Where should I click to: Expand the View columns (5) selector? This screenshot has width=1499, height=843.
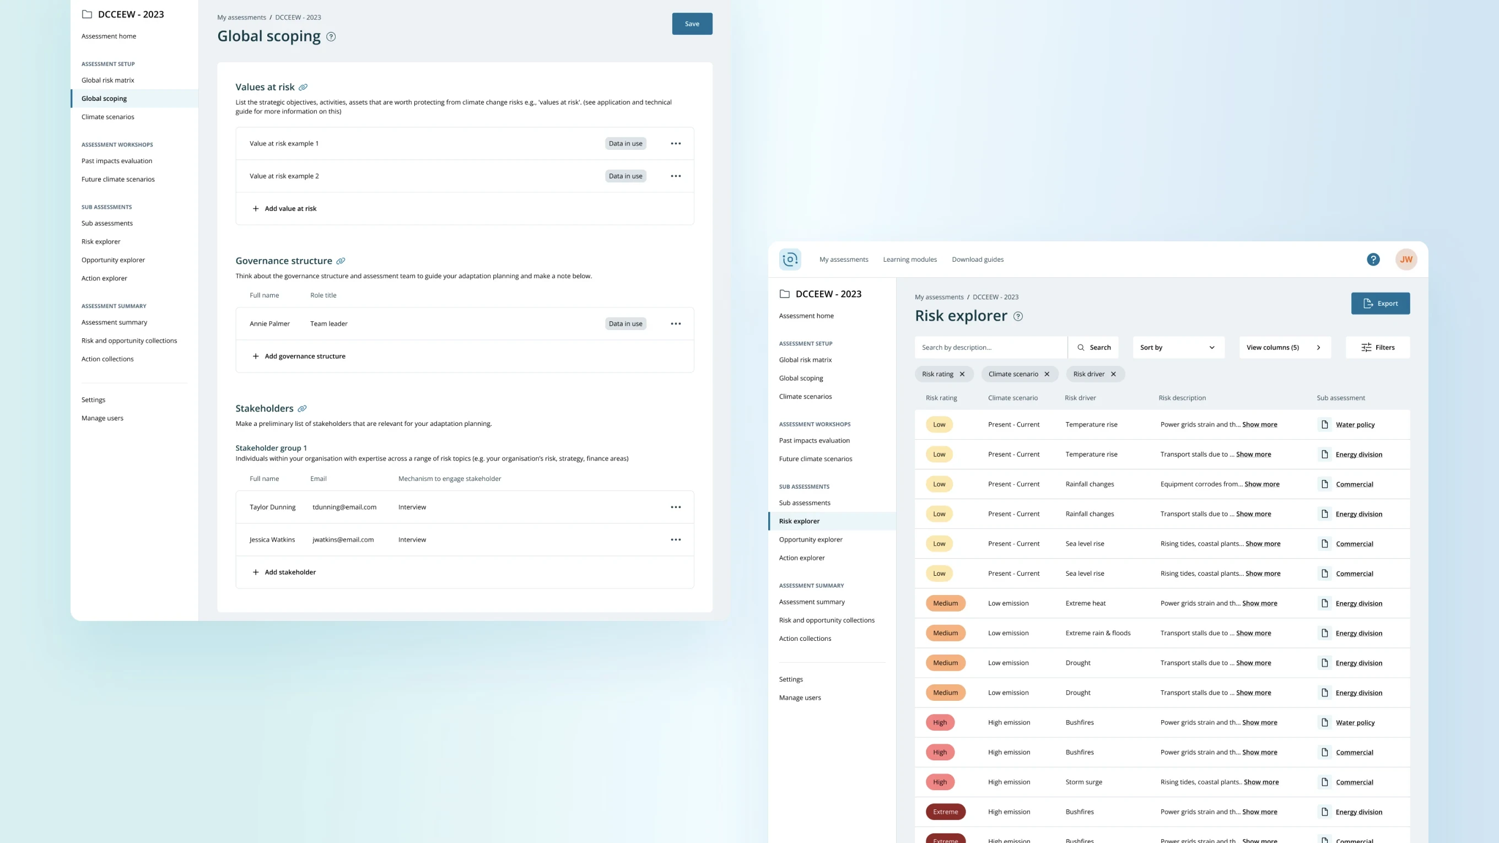pyautogui.click(x=1284, y=347)
